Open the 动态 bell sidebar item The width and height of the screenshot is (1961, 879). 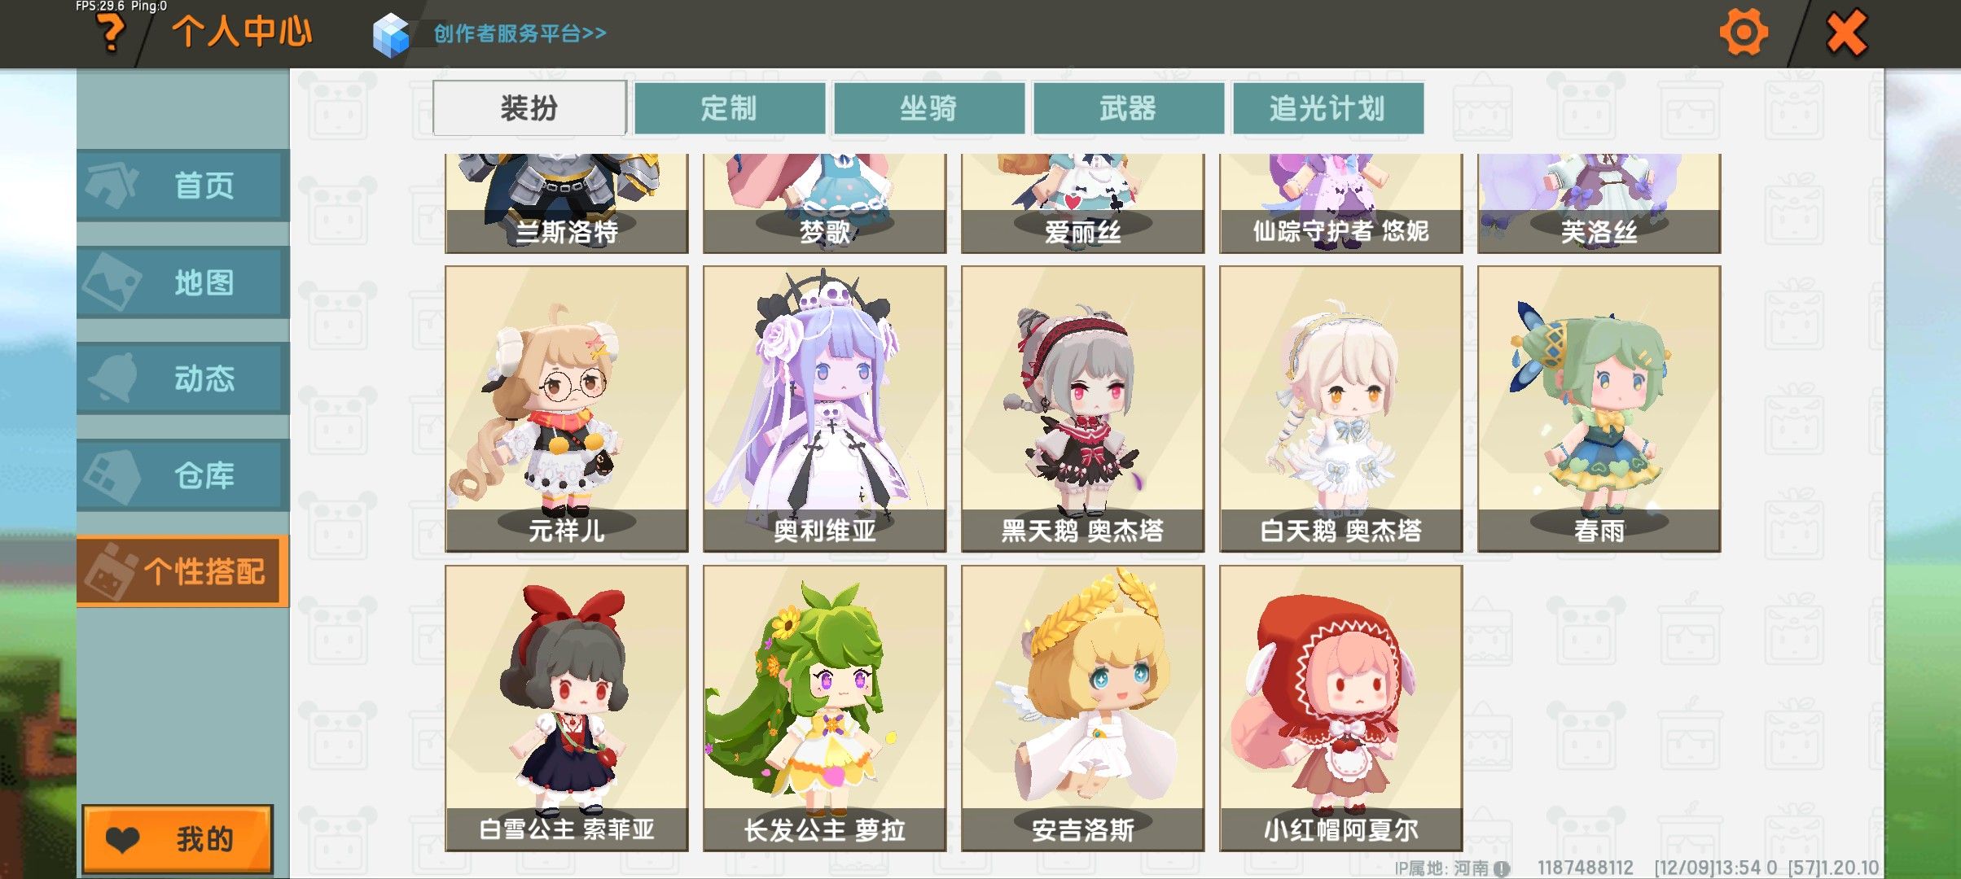point(183,378)
